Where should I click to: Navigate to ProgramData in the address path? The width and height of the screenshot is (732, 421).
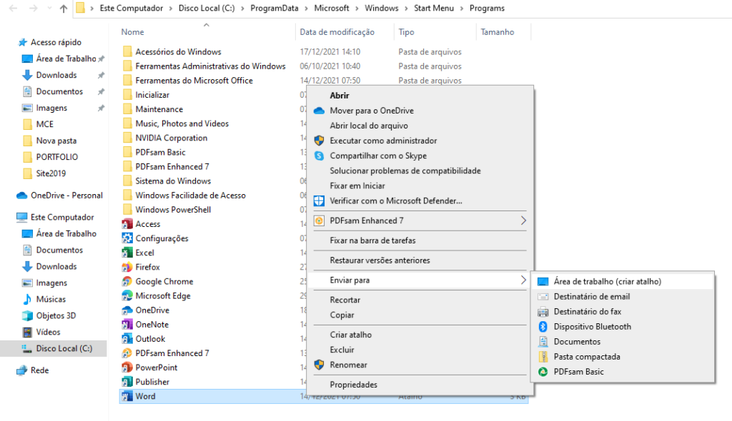pos(274,9)
